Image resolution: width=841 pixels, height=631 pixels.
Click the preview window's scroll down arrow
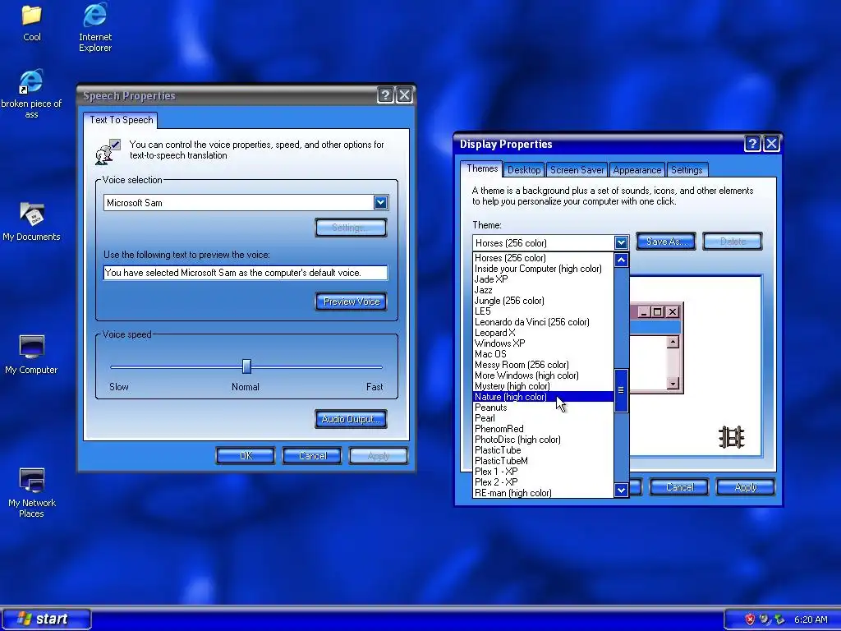(x=673, y=383)
